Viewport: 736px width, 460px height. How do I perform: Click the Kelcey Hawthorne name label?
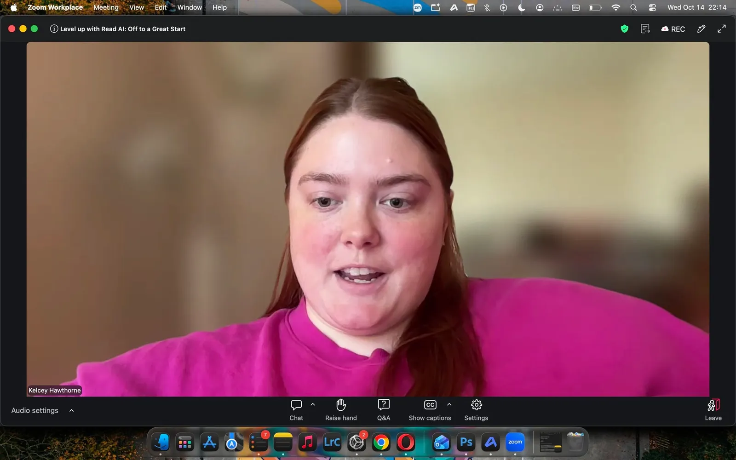(55, 390)
